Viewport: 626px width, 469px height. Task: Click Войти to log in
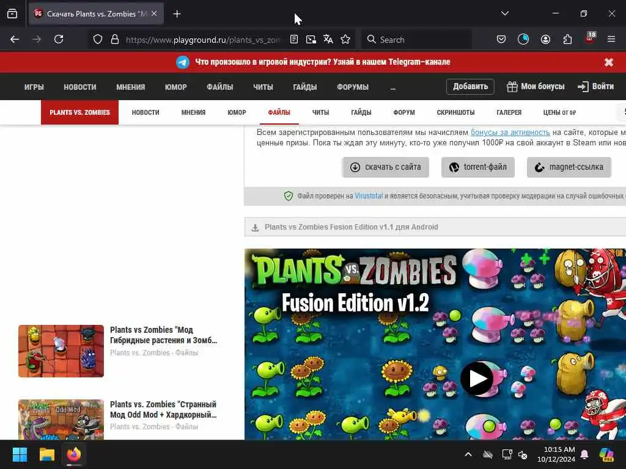(x=595, y=87)
